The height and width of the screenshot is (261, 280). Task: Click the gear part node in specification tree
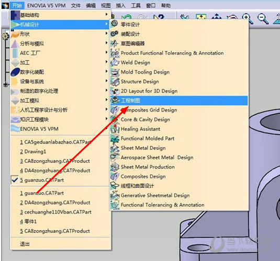pos(6,37)
